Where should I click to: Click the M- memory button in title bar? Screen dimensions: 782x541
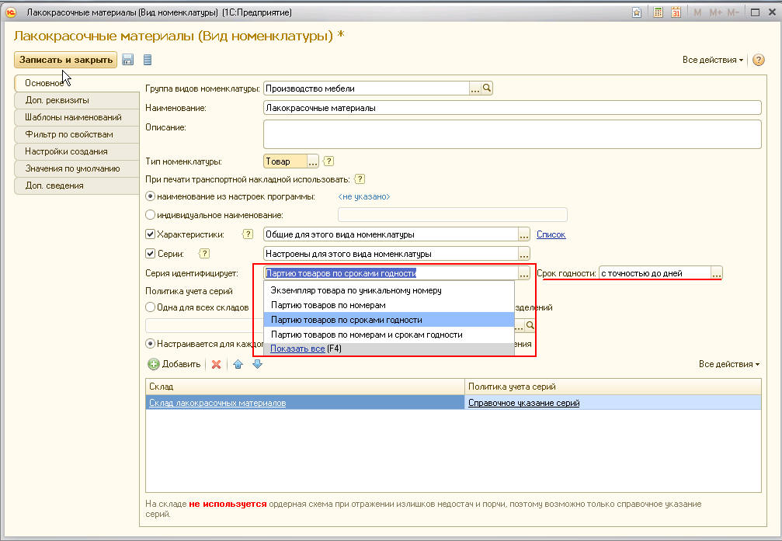[x=732, y=12]
